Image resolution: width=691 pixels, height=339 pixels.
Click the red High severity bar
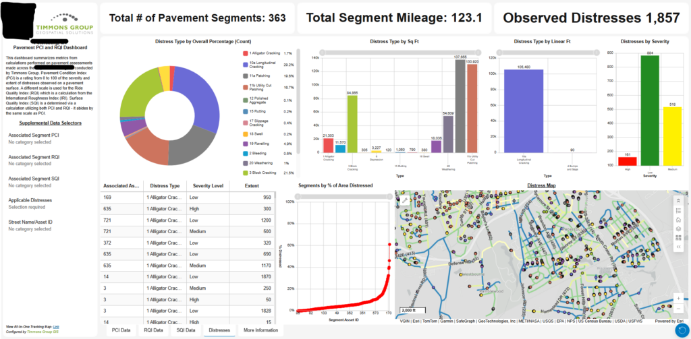point(628,161)
